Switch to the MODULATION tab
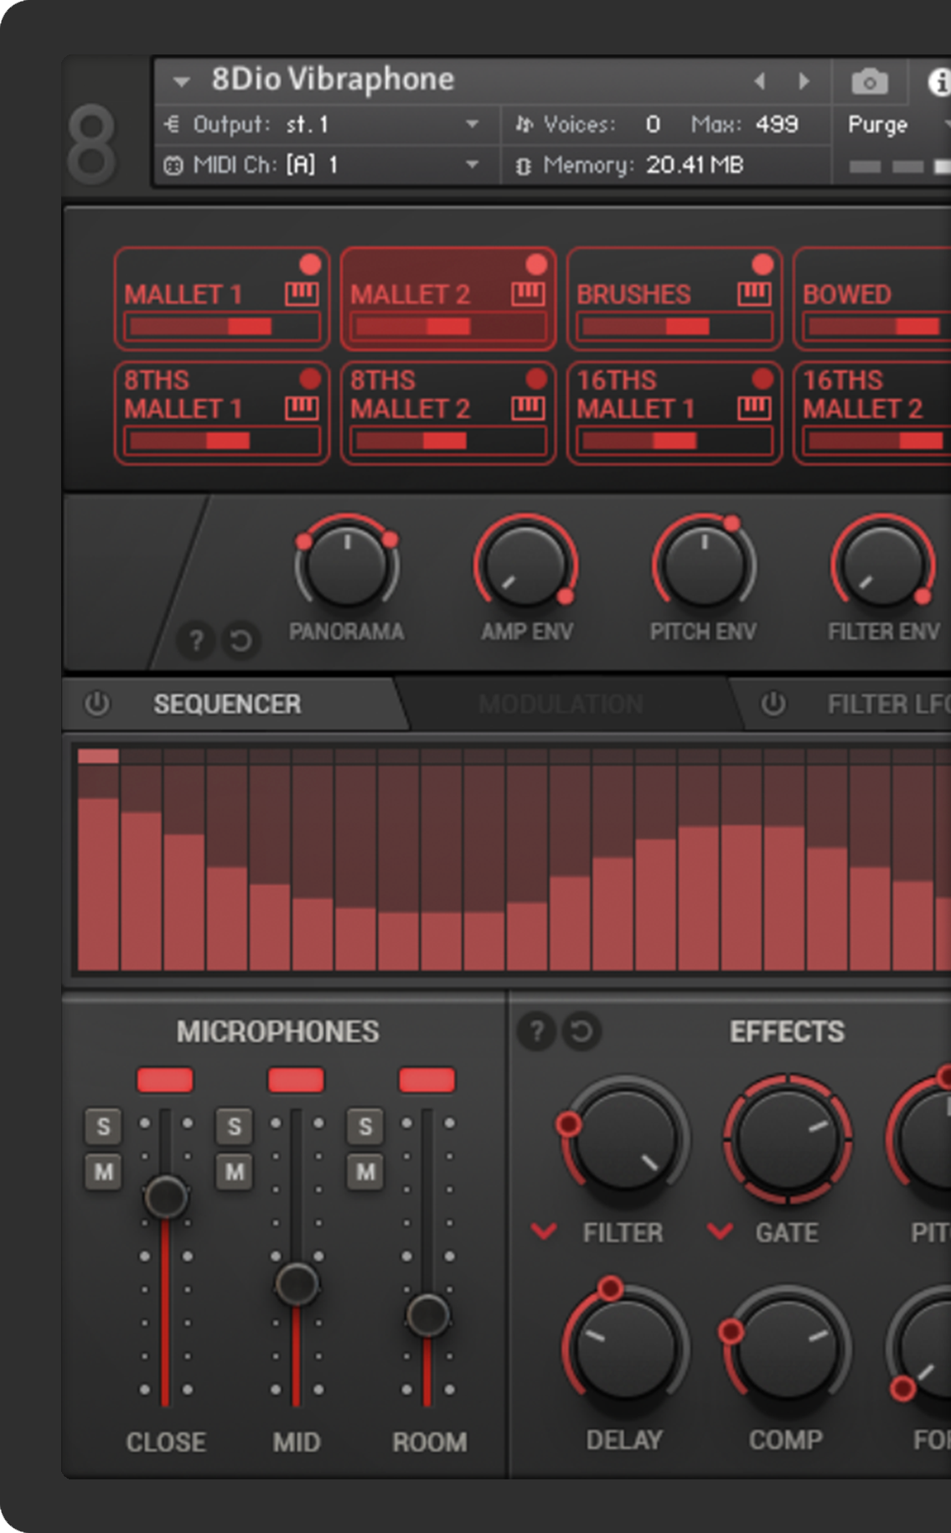 pyautogui.click(x=561, y=704)
